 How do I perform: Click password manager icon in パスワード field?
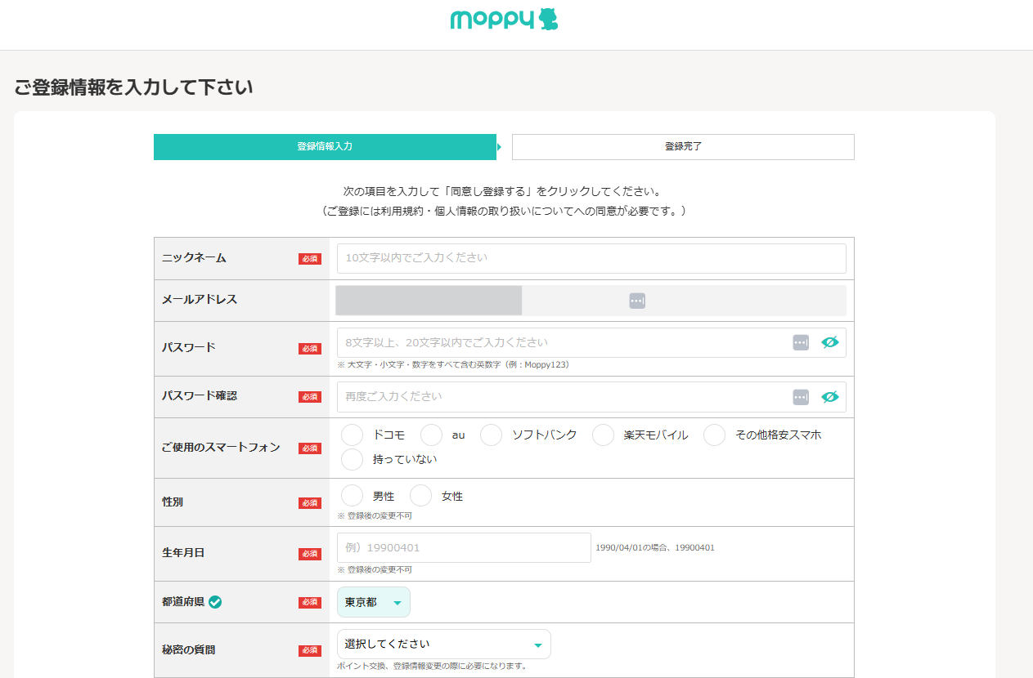(801, 343)
